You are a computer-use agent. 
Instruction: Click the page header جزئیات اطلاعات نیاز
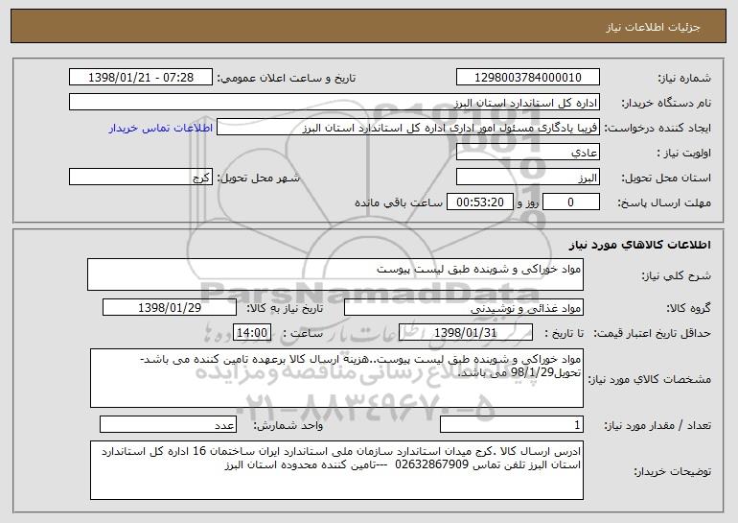pos(653,27)
